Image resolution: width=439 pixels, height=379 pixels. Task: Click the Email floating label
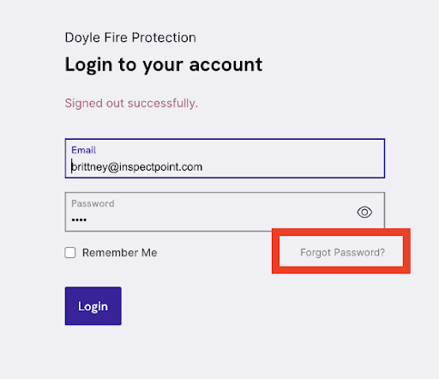click(x=83, y=150)
